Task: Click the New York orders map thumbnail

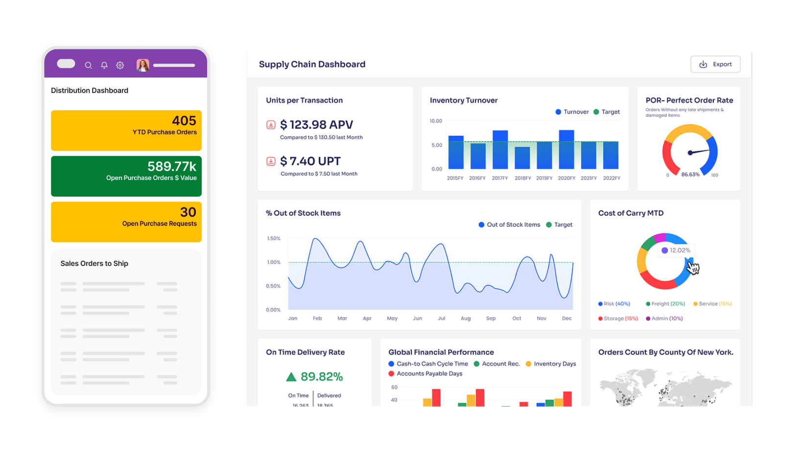Action: click(x=665, y=386)
